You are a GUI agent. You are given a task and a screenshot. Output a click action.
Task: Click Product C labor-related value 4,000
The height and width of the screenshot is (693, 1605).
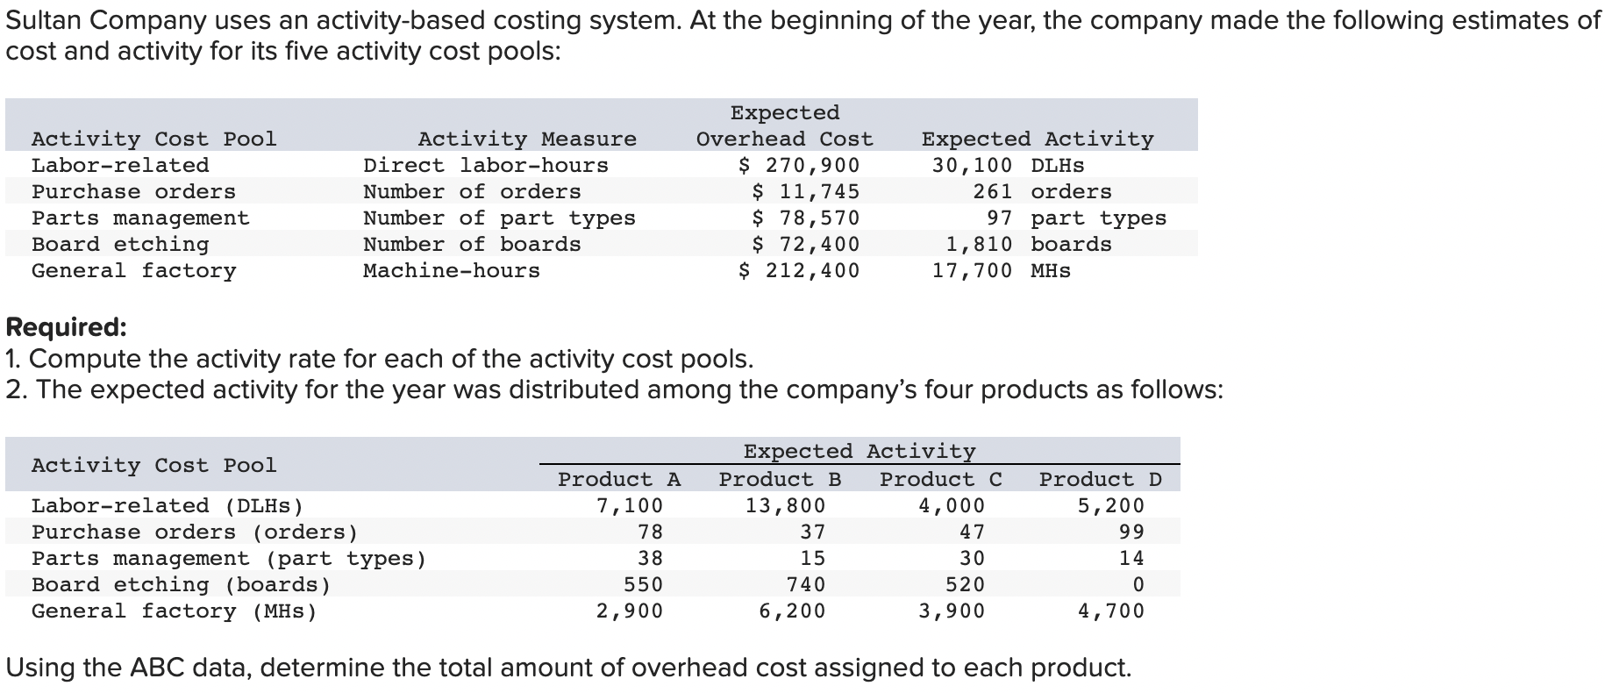point(952,505)
